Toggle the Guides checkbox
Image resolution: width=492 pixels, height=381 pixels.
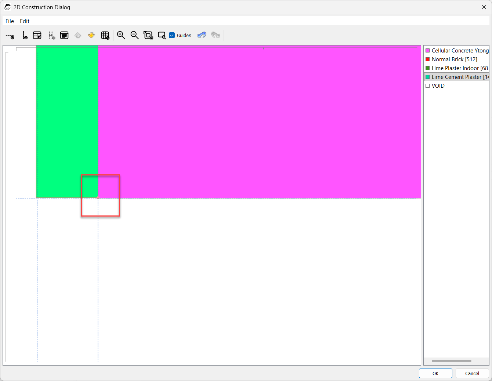pos(172,35)
